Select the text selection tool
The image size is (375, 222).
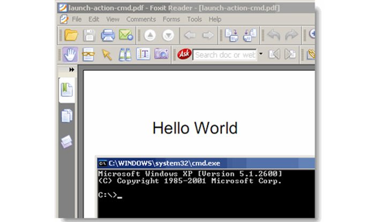click(x=143, y=54)
